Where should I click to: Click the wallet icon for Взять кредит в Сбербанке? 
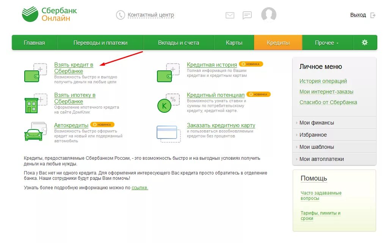pos(35,73)
